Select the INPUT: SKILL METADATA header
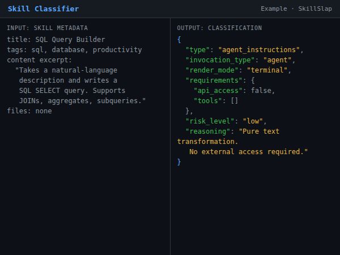Image resolution: width=340 pixels, height=255 pixels. pos(47,28)
